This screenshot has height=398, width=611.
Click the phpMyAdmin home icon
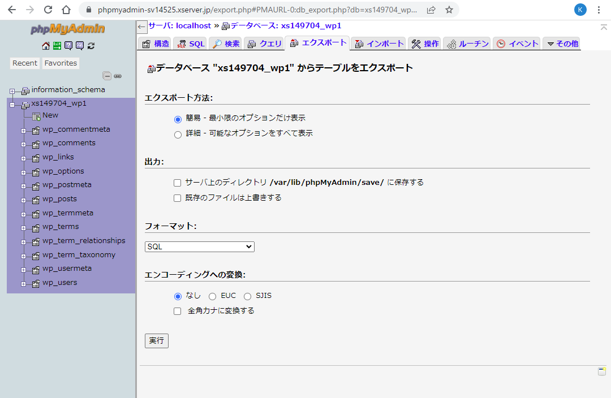click(46, 46)
